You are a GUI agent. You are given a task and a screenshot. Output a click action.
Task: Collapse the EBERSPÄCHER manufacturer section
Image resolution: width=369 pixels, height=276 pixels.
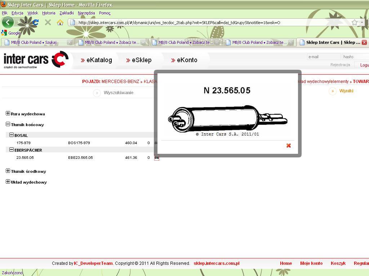point(12,149)
